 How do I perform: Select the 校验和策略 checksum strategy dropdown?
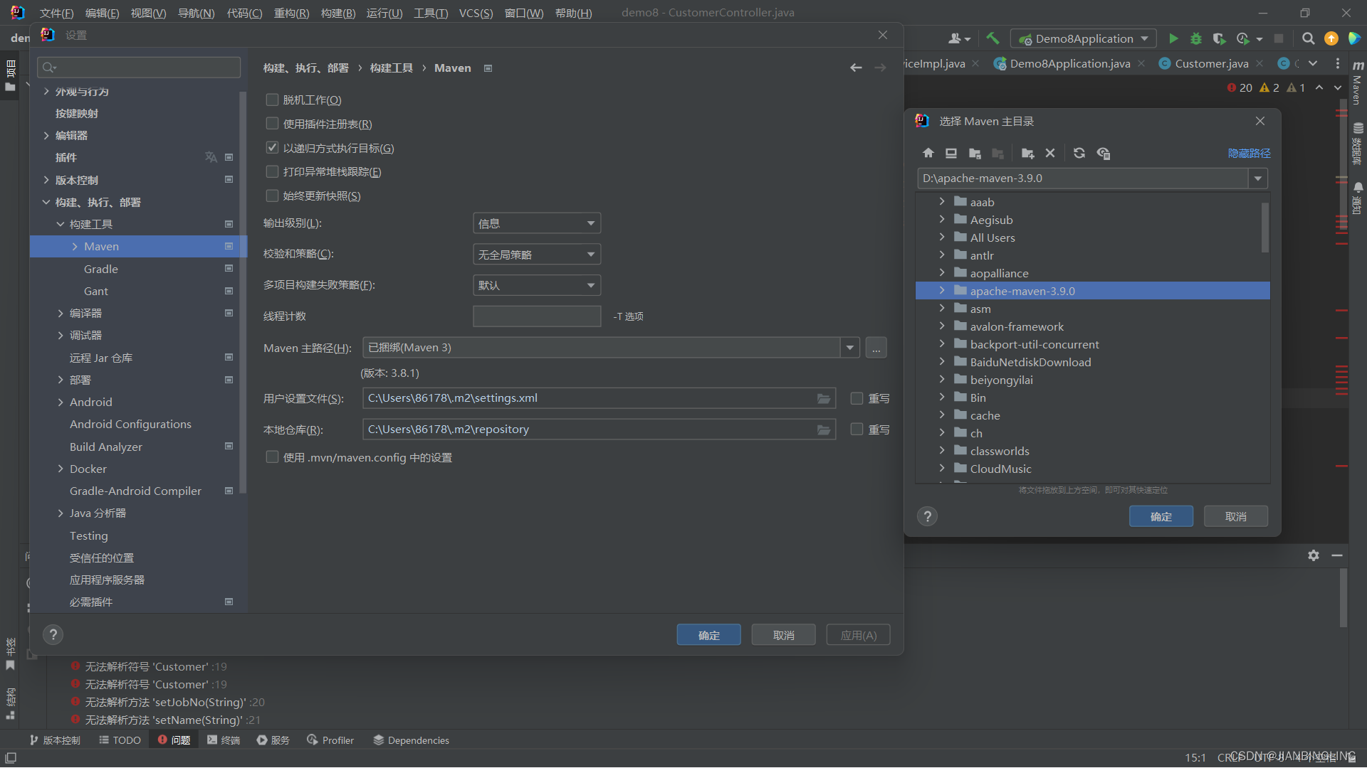[534, 254]
